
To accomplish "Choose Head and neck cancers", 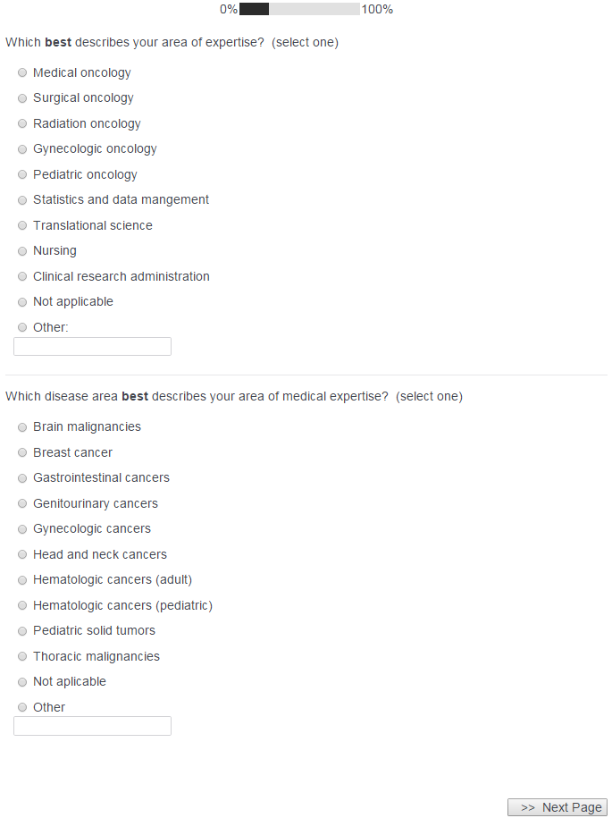I will point(22,555).
